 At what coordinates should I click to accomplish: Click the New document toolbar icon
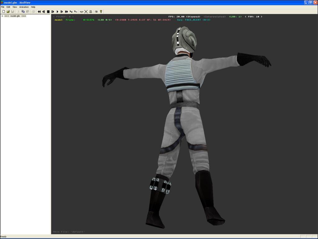point(3,12)
